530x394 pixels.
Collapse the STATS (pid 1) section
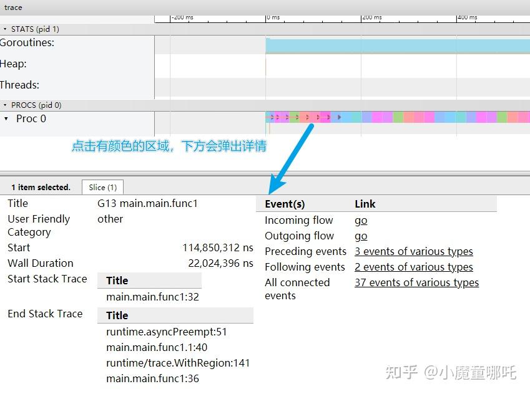(x=6, y=29)
